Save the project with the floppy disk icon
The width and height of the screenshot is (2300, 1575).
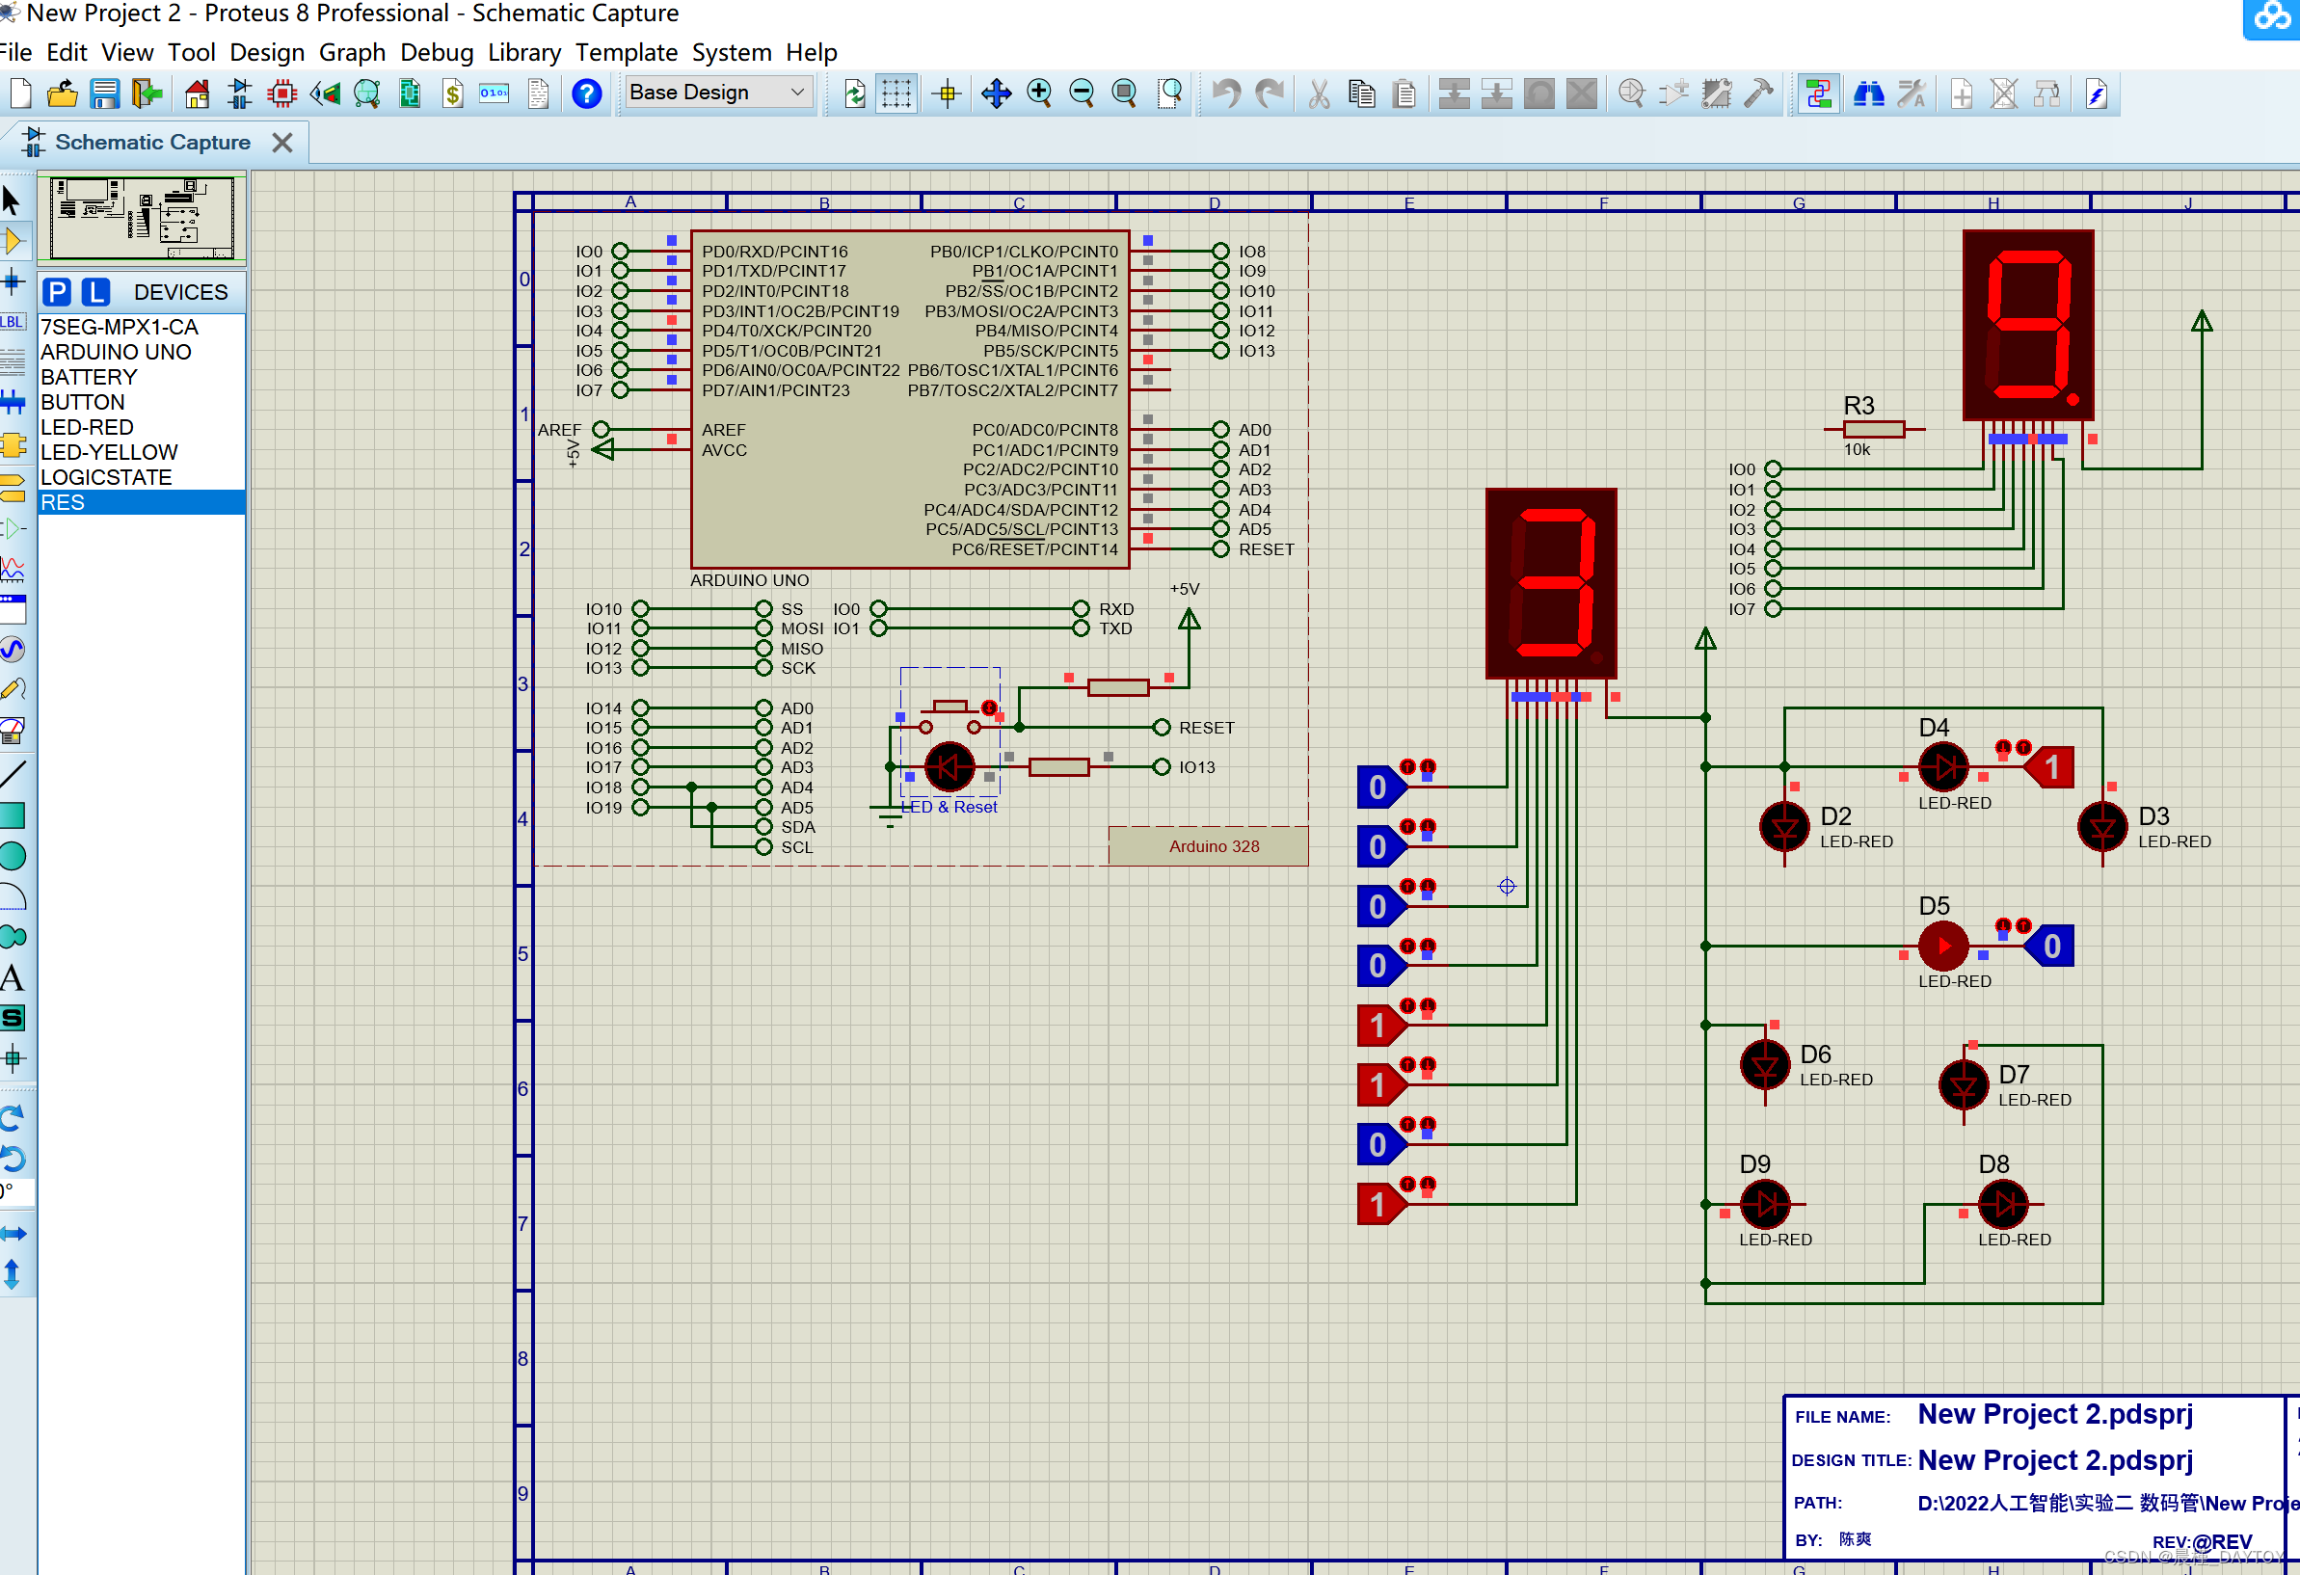click(x=104, y=94)
